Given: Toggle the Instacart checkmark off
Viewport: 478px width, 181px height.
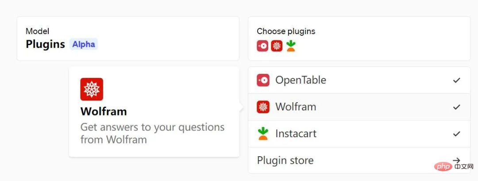Looking at the screenshot, I should pyautogui.click(x=456, y=134).
